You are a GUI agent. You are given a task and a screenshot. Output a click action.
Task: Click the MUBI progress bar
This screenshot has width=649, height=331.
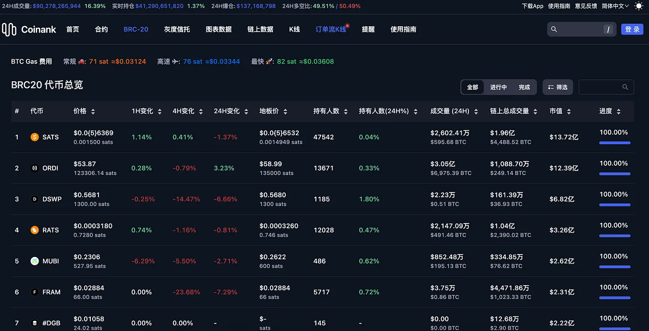pos(615,267)
